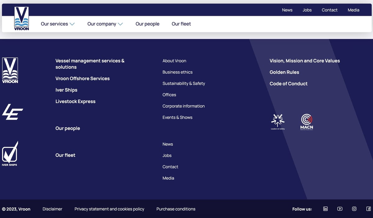The height and width of the screenshot is (218, 373).
Task: Open Events & Shows link
Action: 177,117
